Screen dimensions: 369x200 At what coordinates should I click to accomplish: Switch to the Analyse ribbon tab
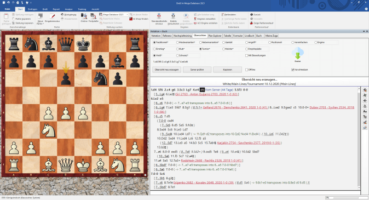(69, 9)
